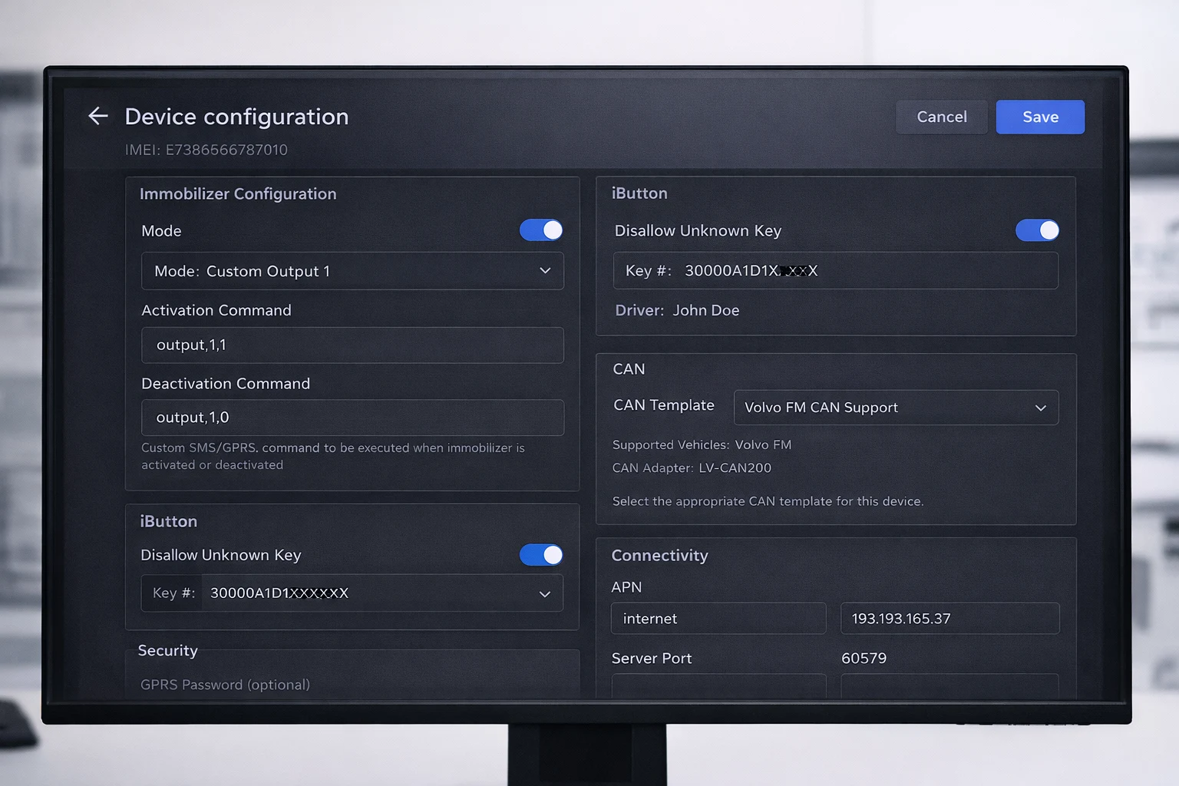Click the APN internet input field
The image size is (1179, 786).
click(x=718, y=619)
